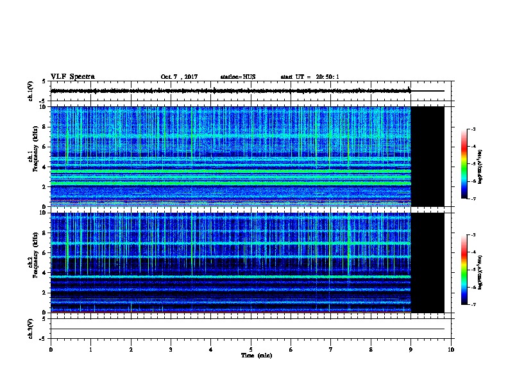Click the ch.1 color scale "log(PSD)(V²/Hz)" label

pos(480,167)
